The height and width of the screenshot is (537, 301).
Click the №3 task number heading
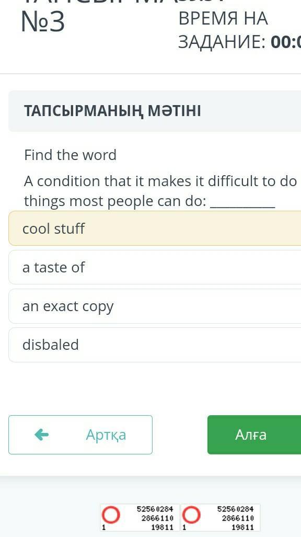click(43, 21)
